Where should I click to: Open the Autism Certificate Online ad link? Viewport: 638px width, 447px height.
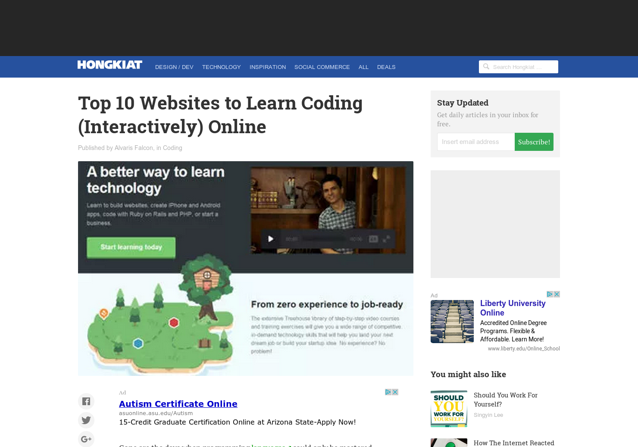pos(178,404)
